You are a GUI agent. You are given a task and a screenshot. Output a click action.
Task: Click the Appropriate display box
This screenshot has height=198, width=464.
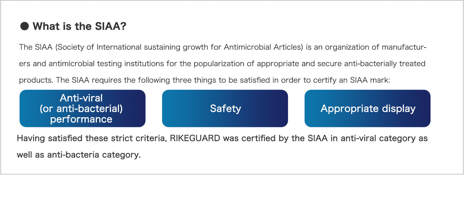point(368,109)
